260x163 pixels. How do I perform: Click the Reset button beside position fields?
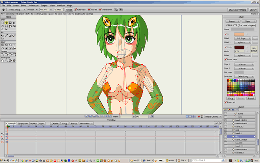click(69, 10)
